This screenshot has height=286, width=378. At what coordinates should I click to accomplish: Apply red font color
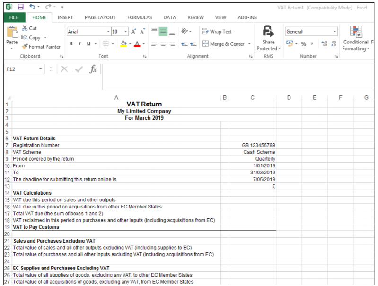pos(137,43)
